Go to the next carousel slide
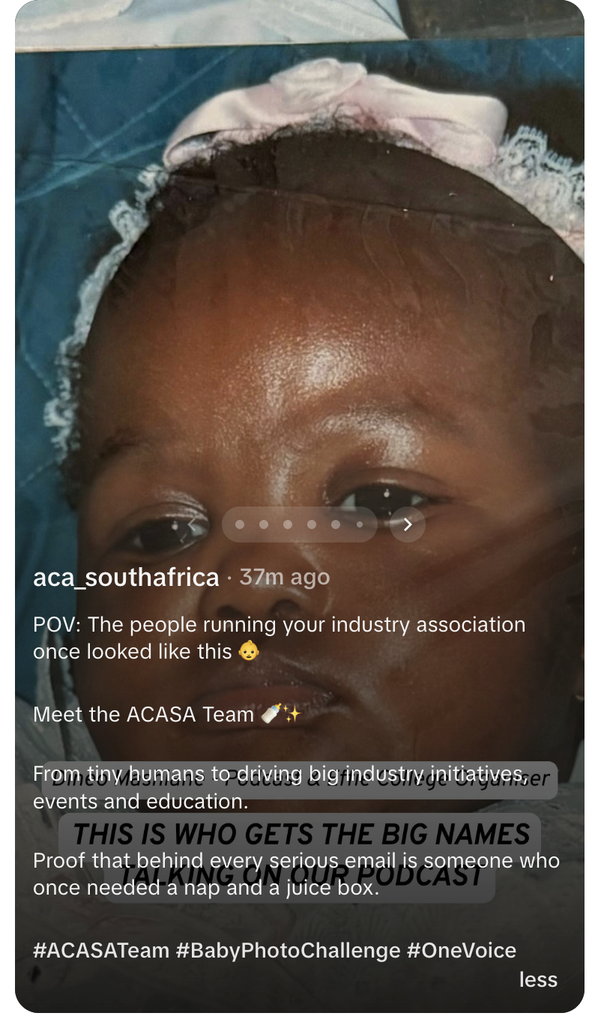Viewport: 598px width, 1016px height. click(408, 524)
